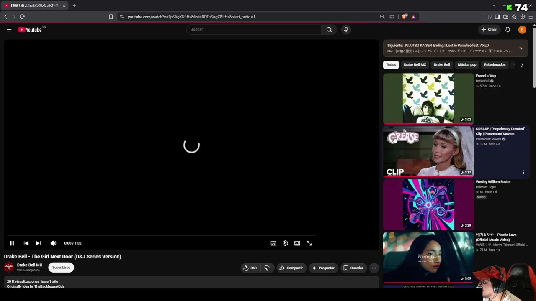Bookmark this page in the address bar
This screenshot has width=536, height=301.
pyautogui.click(x=111, y=17)
